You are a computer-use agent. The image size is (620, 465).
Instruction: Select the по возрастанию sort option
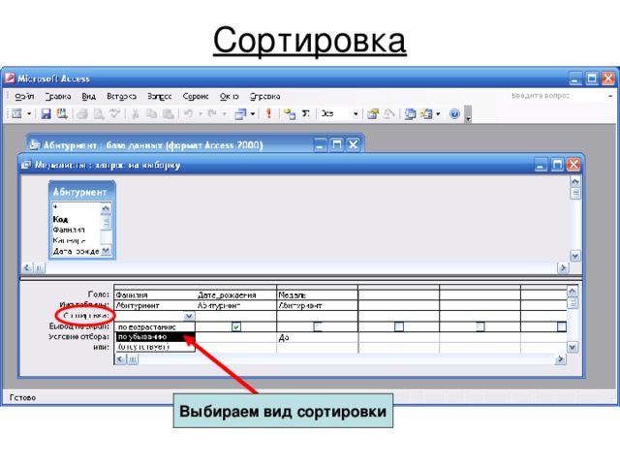click(x=146, y=327)
